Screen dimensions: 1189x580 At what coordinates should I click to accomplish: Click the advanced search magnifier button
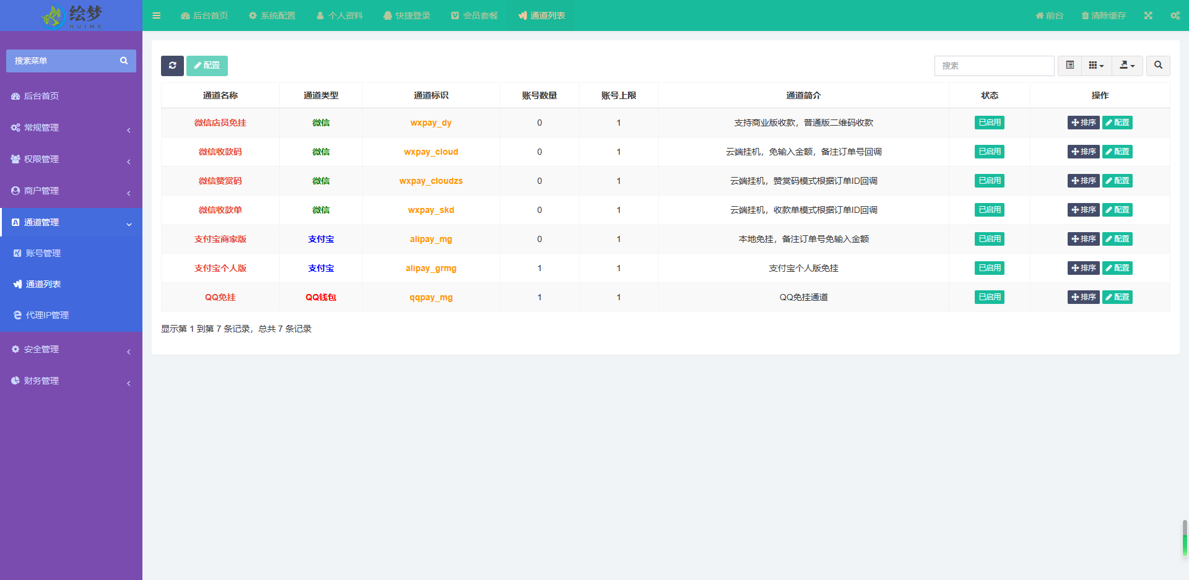tap(1158, 66)
